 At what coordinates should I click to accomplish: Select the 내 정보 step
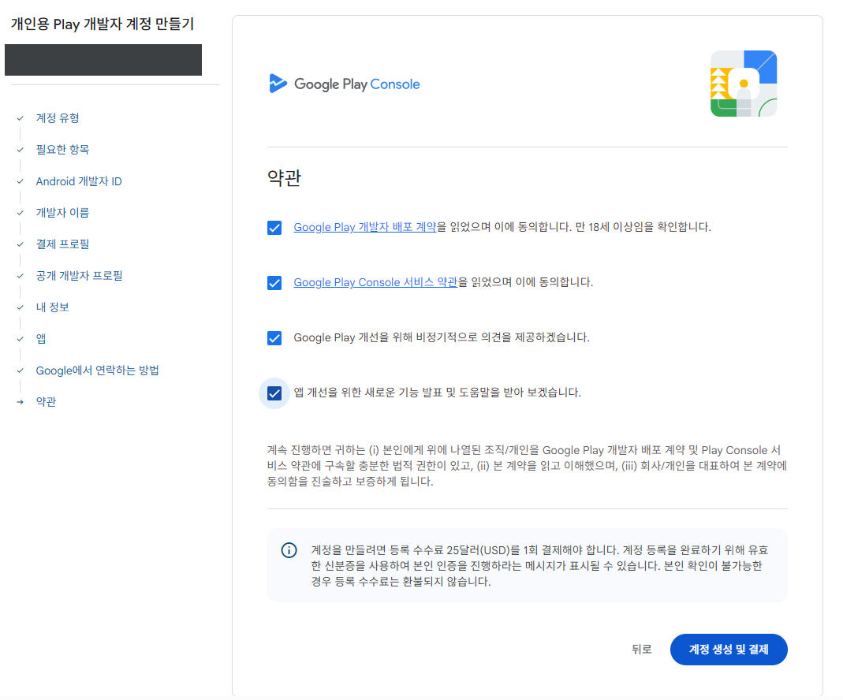52,307
